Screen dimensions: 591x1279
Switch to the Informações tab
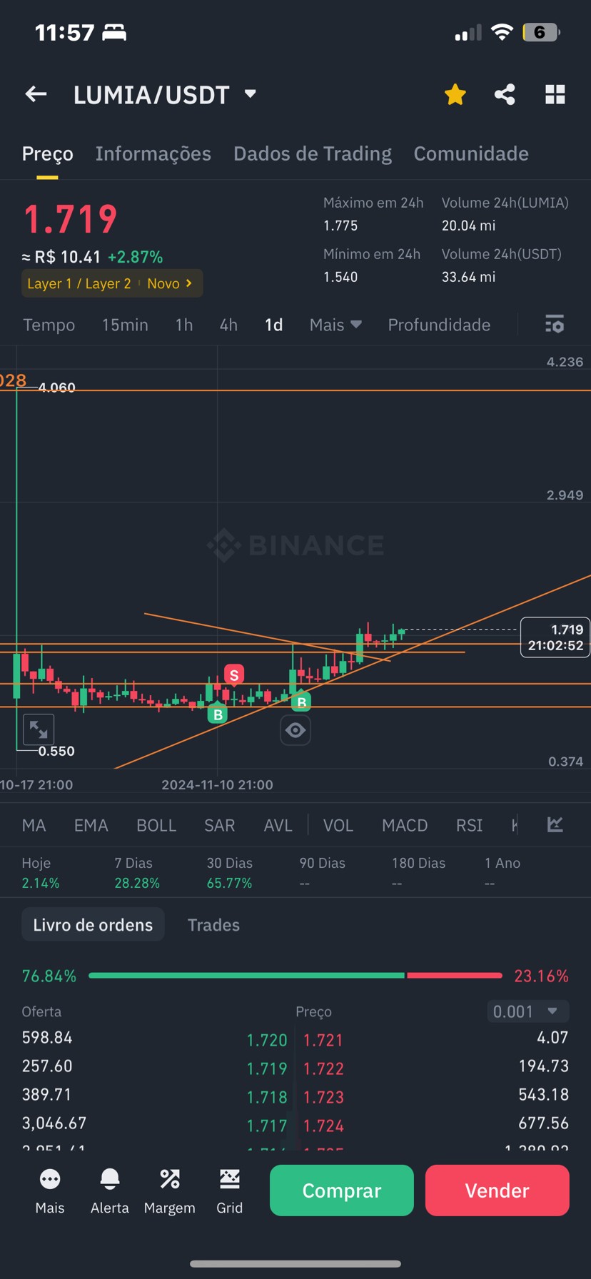153,153
